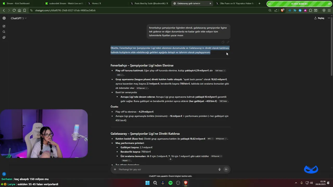Click the microphone dictation icon in prompt box

coord(220,169)
